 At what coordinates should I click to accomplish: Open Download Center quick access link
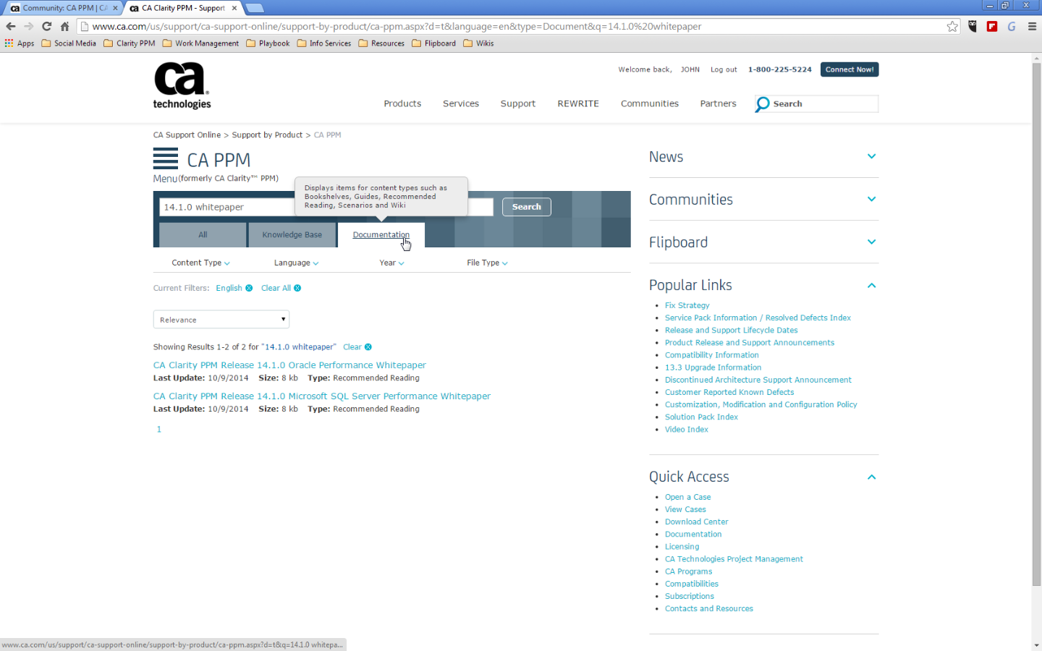click(x=696, y=522)
